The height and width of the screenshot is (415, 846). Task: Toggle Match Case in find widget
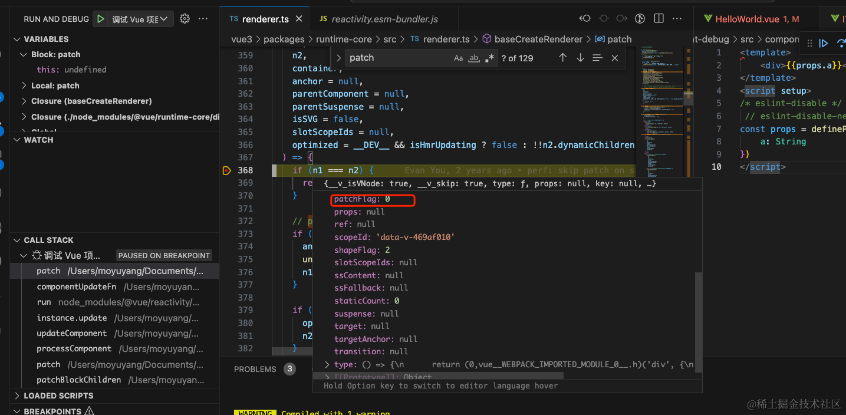point(459,58)
